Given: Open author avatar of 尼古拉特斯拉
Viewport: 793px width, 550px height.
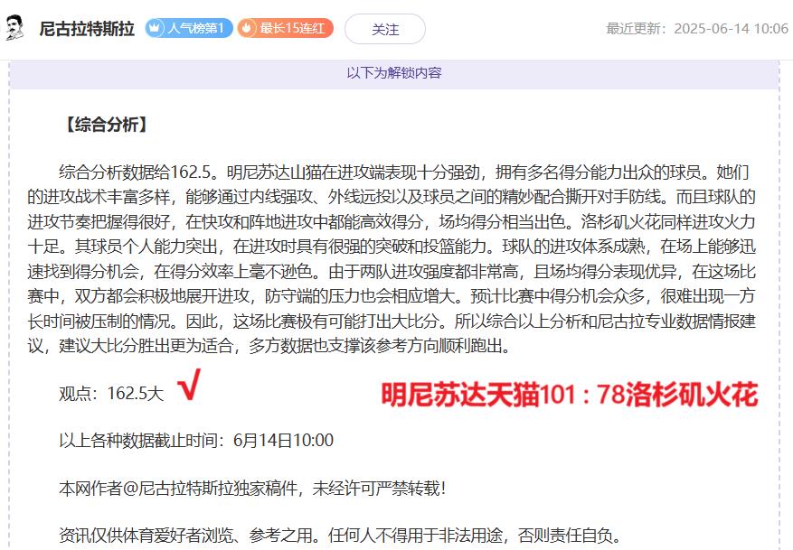Looking at the screenshot, I should [15, 28].
